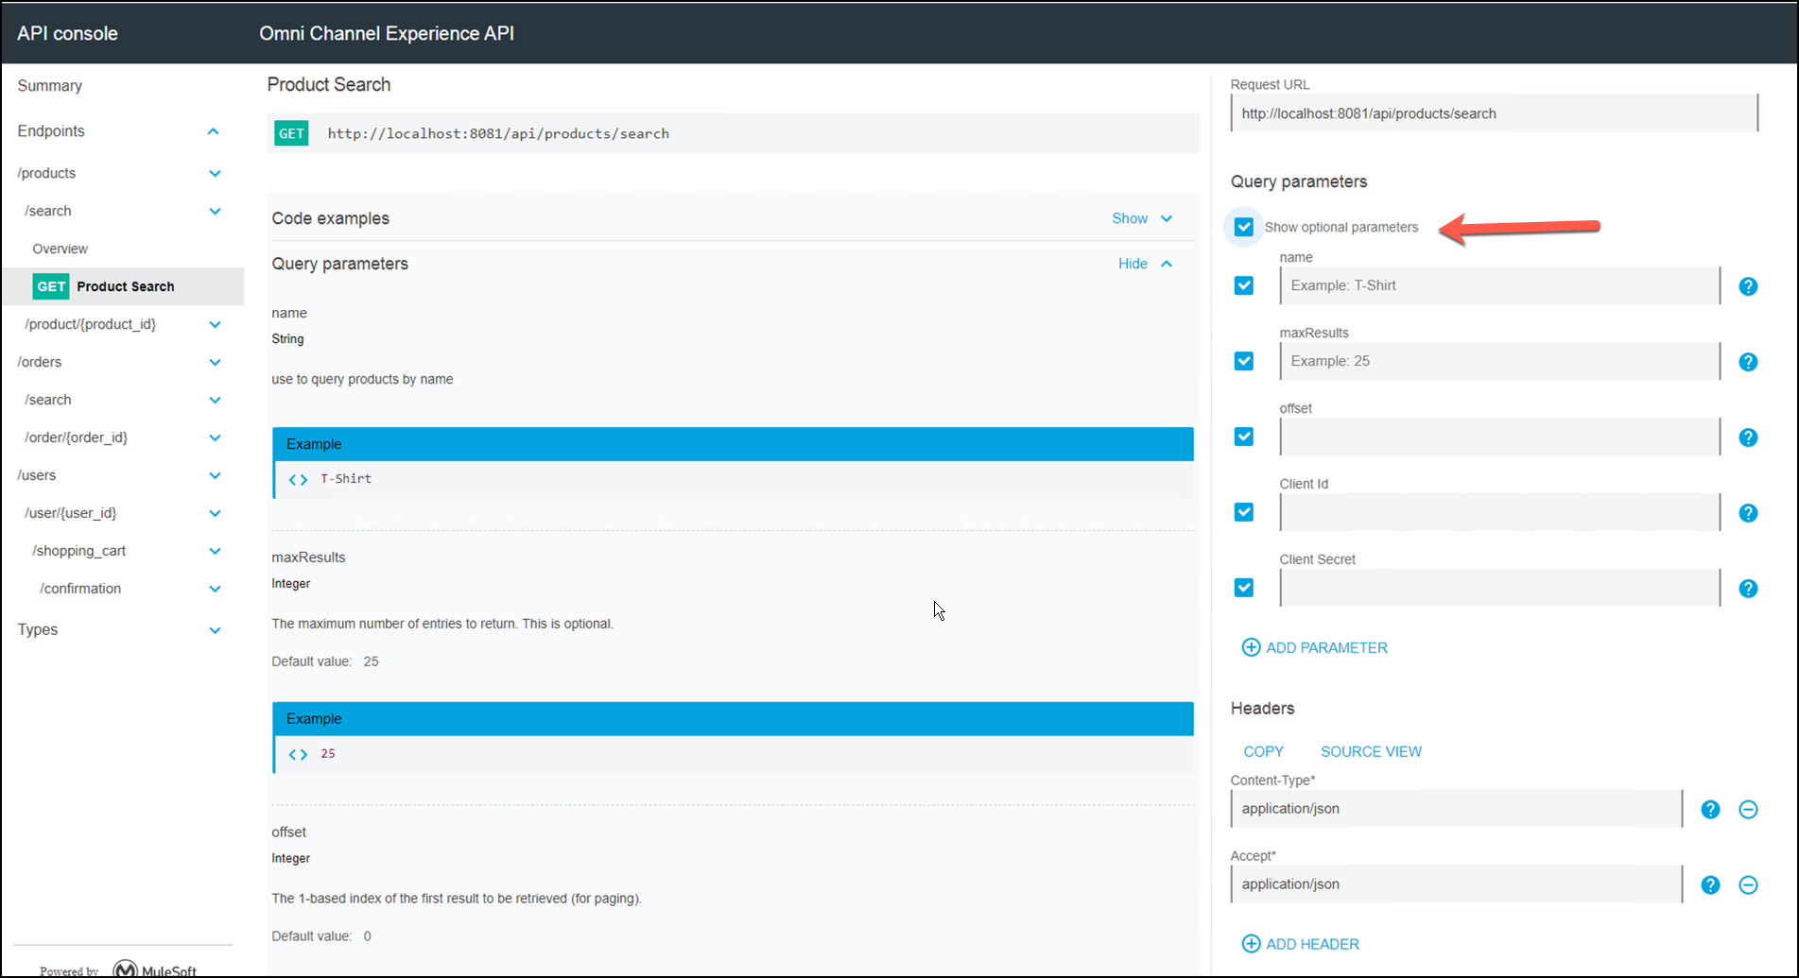Focus the Client Id input field
The width and height of the screenshot is (1799, 978).
click(x=1499, y=512)
